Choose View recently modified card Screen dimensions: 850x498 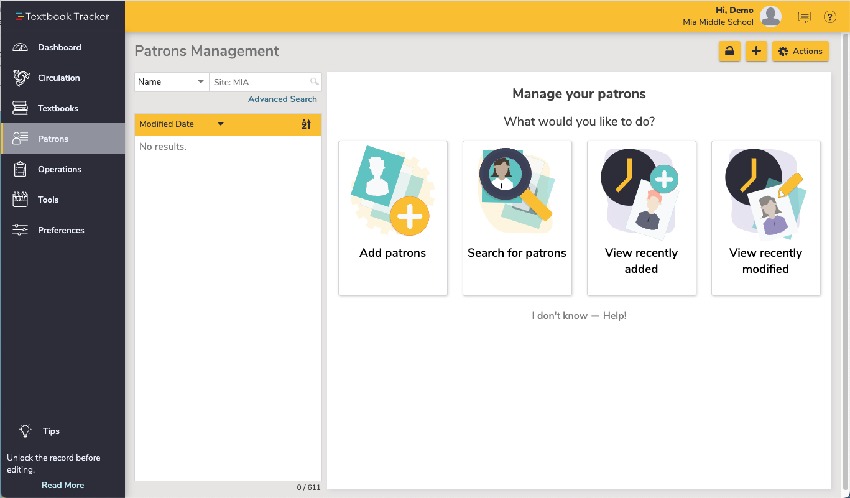click(x=765, y=218)
